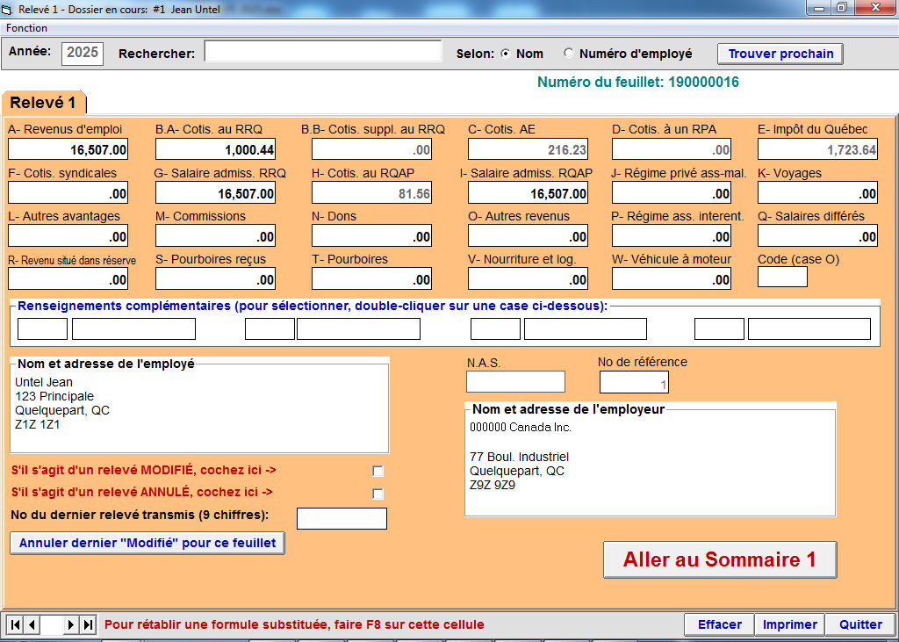The image size is (899, 642).
Task: Open the Fonction menu
Action: pos(27,28)
